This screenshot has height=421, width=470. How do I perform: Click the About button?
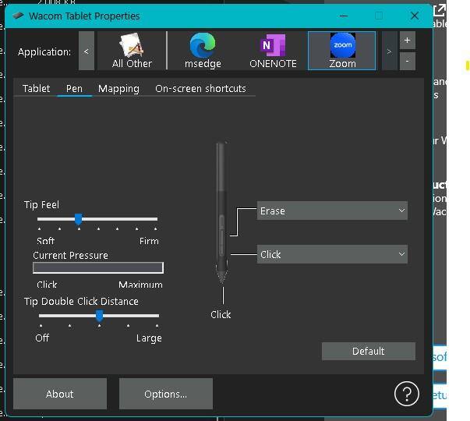(x=60, y=394)
